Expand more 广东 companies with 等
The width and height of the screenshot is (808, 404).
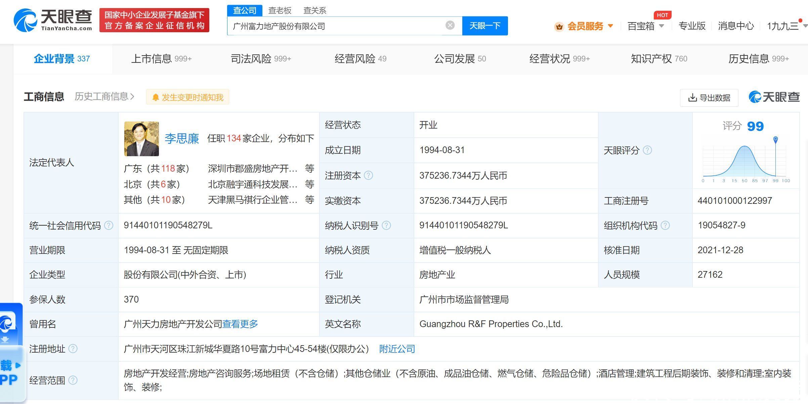click(x=309, y=168)
